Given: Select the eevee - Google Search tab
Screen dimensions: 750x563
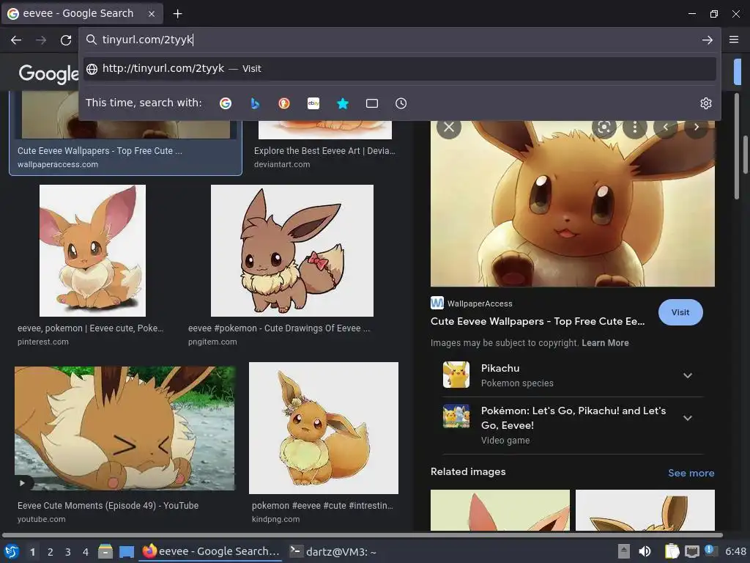Looking at the screenshot, I should [82, 14].
